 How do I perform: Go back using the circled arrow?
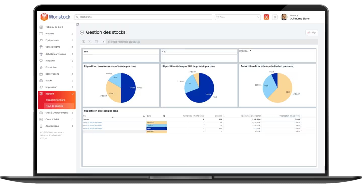click(x=82, y=33)
